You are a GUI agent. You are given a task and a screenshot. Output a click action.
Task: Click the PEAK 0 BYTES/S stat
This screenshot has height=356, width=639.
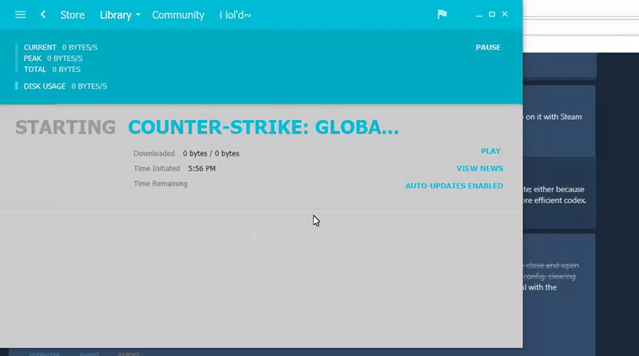pyautogui.click(x=53, y=58)
